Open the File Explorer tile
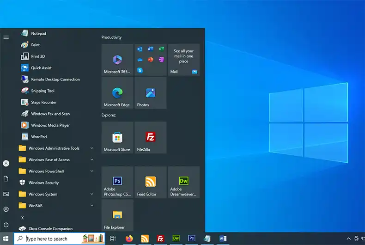The width and height of the screenshot is (365, 245). (x=117, y=215)
